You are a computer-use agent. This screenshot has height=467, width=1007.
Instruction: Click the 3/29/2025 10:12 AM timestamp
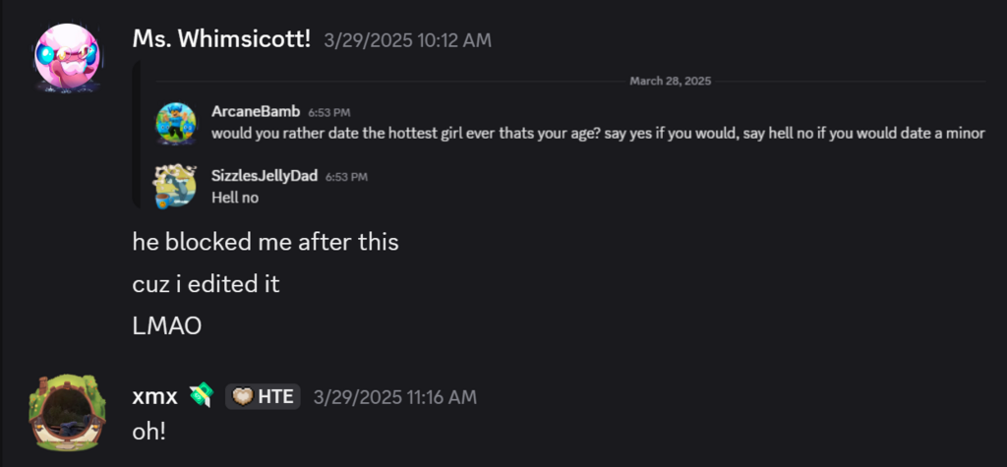tap(407, 40)
